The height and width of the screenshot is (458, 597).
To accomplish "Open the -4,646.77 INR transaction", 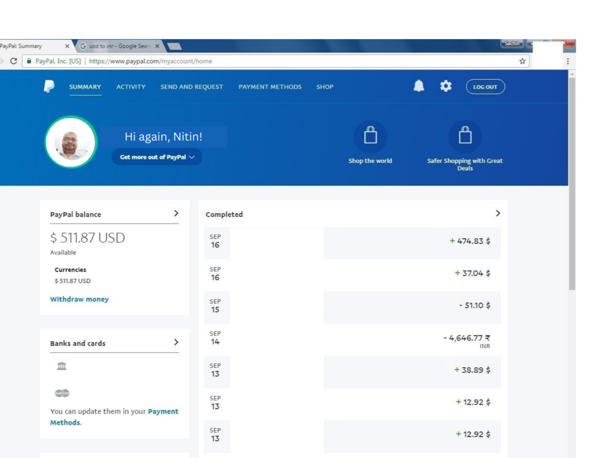I will 352,340.
